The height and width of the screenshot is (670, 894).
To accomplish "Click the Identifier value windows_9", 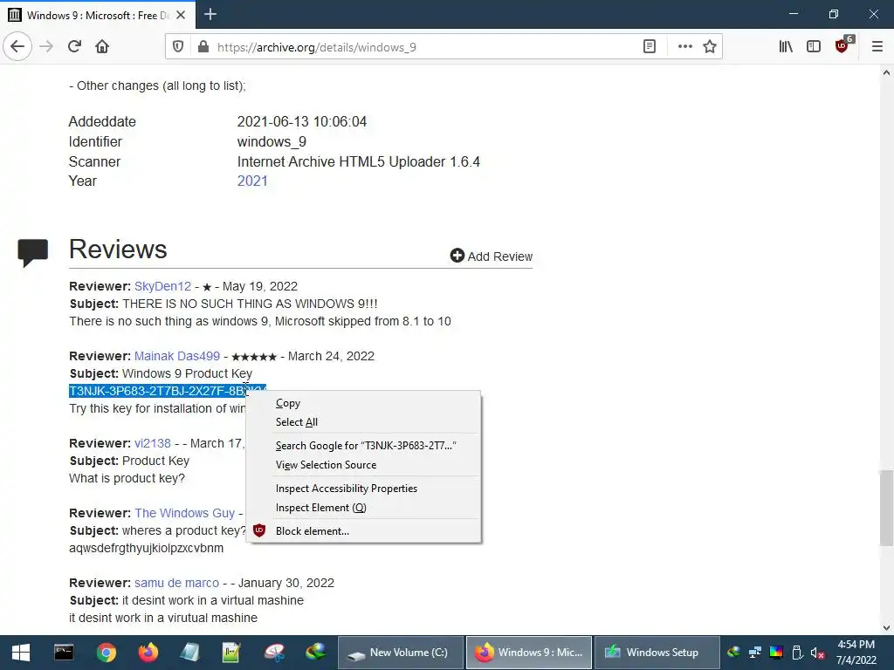I will click(272, 142).
